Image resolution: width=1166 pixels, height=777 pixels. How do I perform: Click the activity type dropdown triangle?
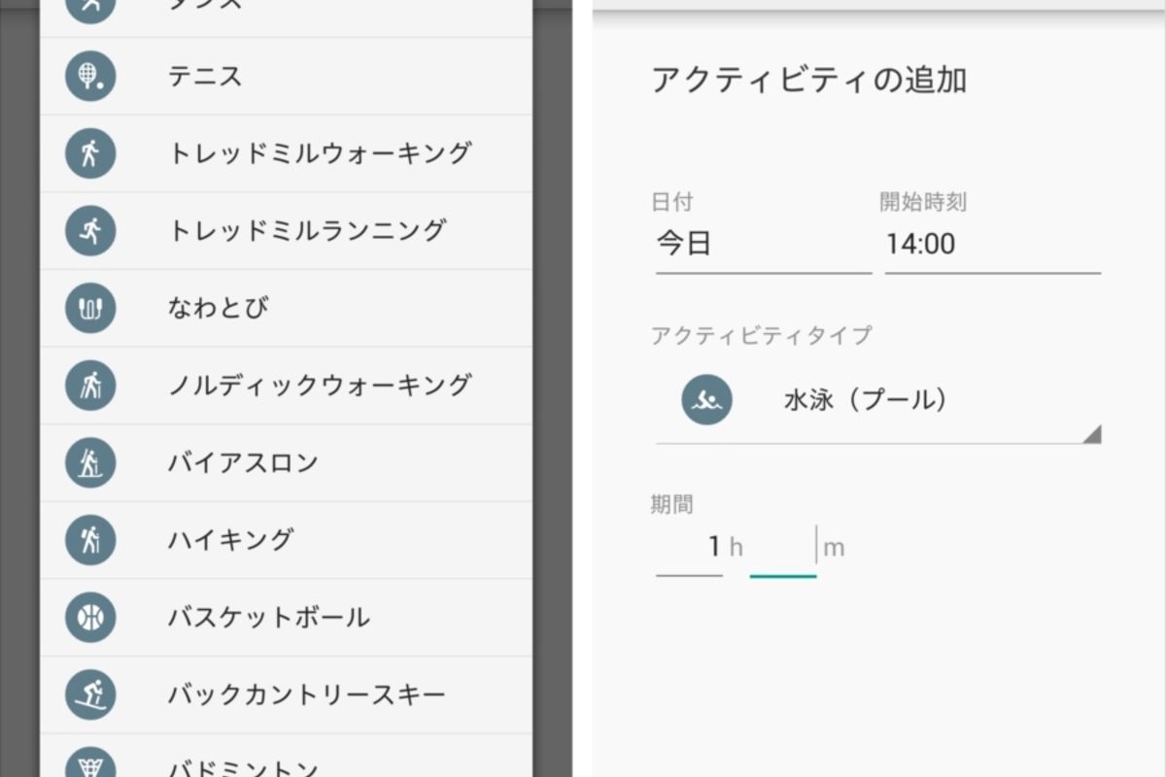point(1091,433)
